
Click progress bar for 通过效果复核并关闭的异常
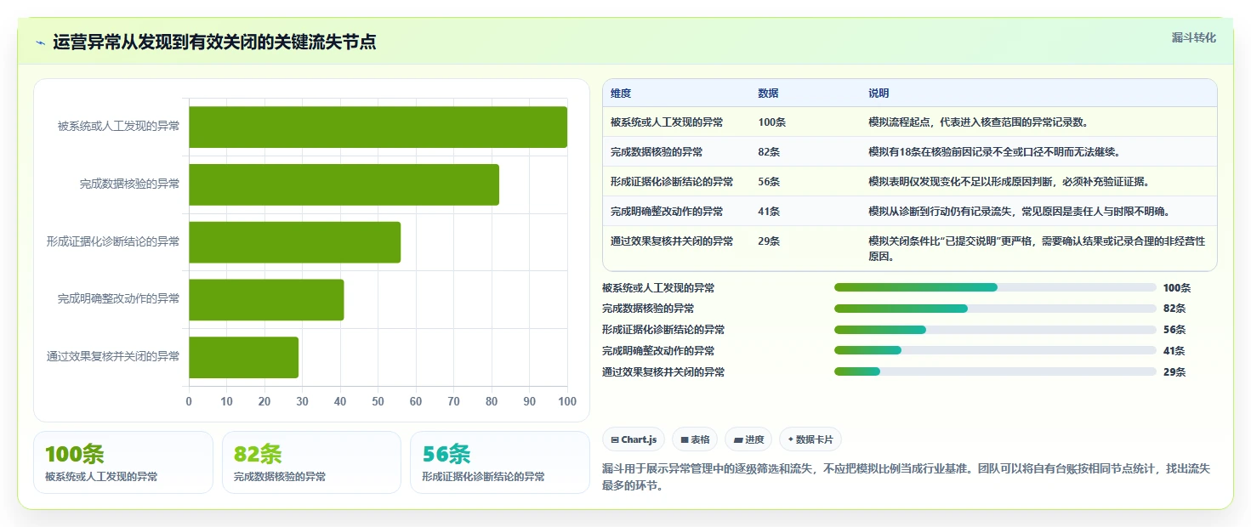[x=995, y=371]
